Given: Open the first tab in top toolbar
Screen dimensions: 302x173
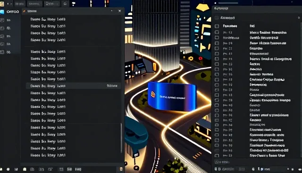Looking at the screenshot, I should tap(20, 4).
